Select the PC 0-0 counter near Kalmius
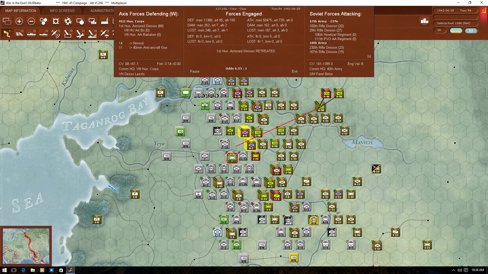This screenshot has width=488, height=274. pyautogui.click(x=103, y=55)
